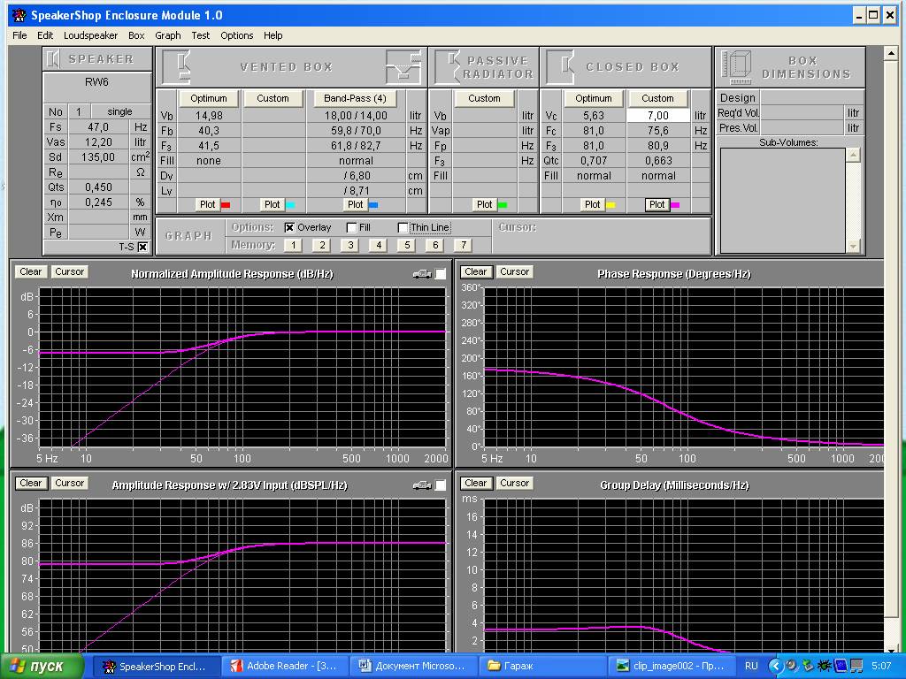The image size is (906, 679).
Task: Click Clear on the Phase Response graph
Action: pyautogui.click(x=475, y=272)
